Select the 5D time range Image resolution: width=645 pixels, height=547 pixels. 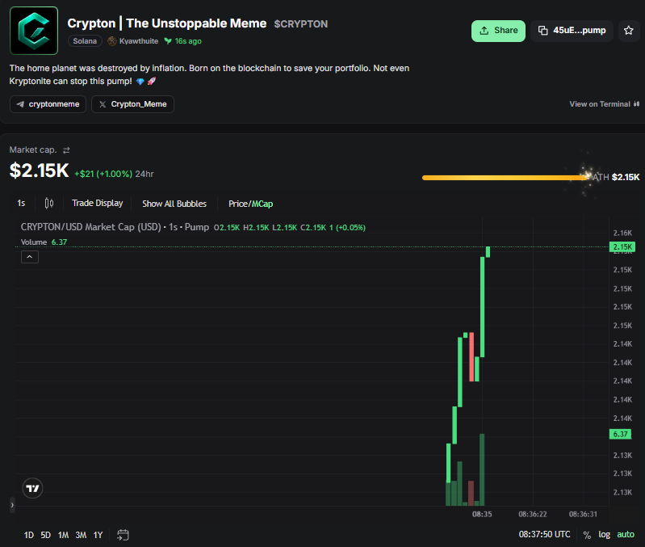pos(46,535)
